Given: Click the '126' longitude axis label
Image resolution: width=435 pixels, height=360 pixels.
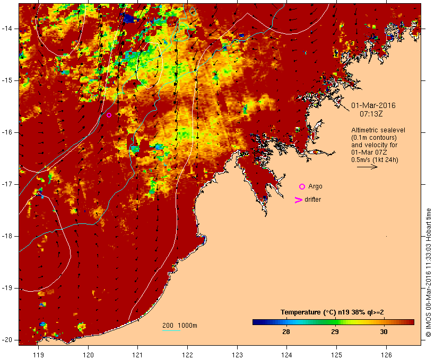Looking at the screenshot, I should (x=386, y=355).
